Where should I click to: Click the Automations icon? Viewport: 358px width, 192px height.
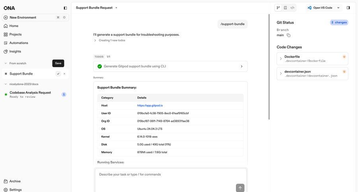pos(6,43)
